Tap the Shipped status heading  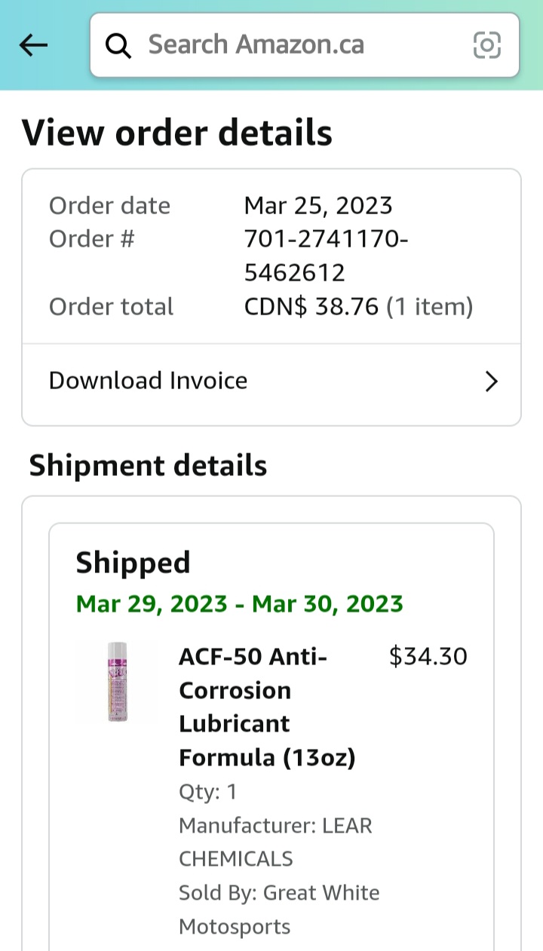[133, 561]
